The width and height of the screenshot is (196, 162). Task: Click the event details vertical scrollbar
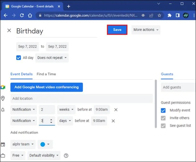coord(156,104)
